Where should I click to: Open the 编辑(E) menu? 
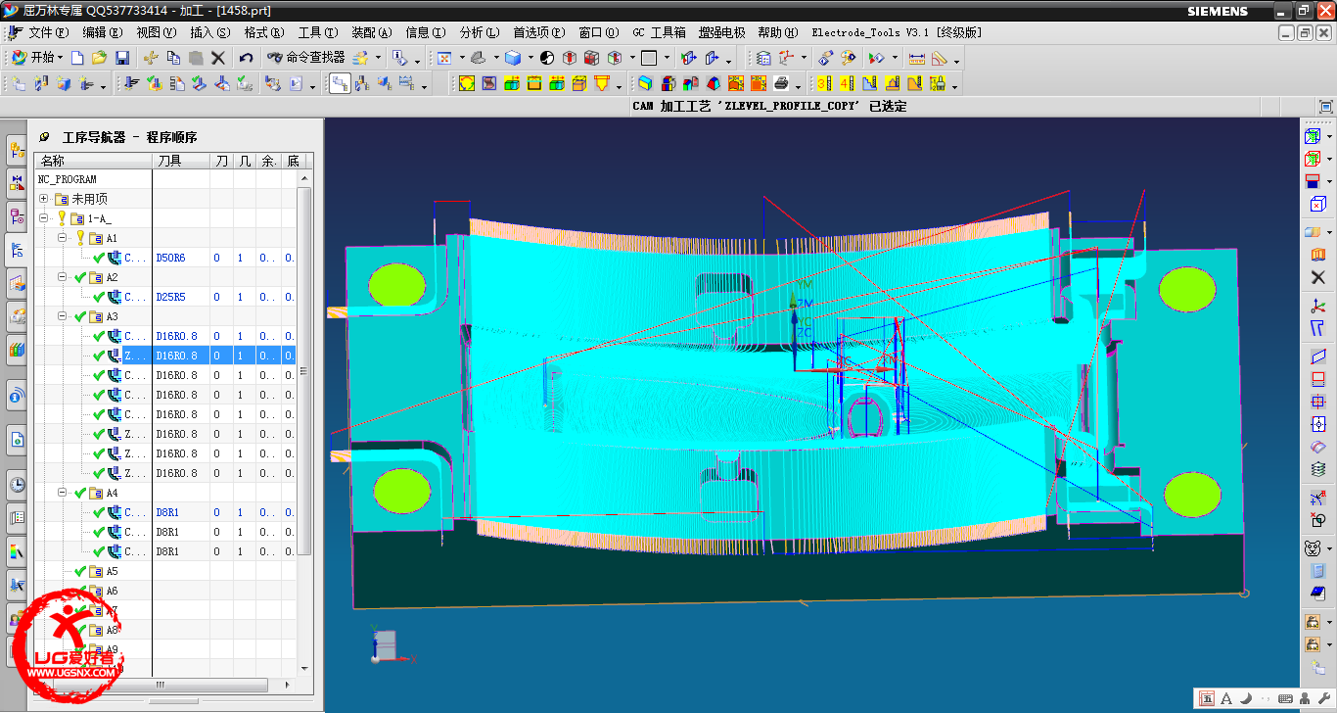click(x=103, y=32)
